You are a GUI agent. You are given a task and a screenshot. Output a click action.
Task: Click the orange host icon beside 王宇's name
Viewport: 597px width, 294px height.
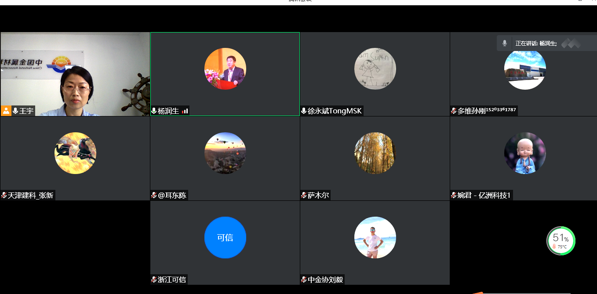point(6,111)
